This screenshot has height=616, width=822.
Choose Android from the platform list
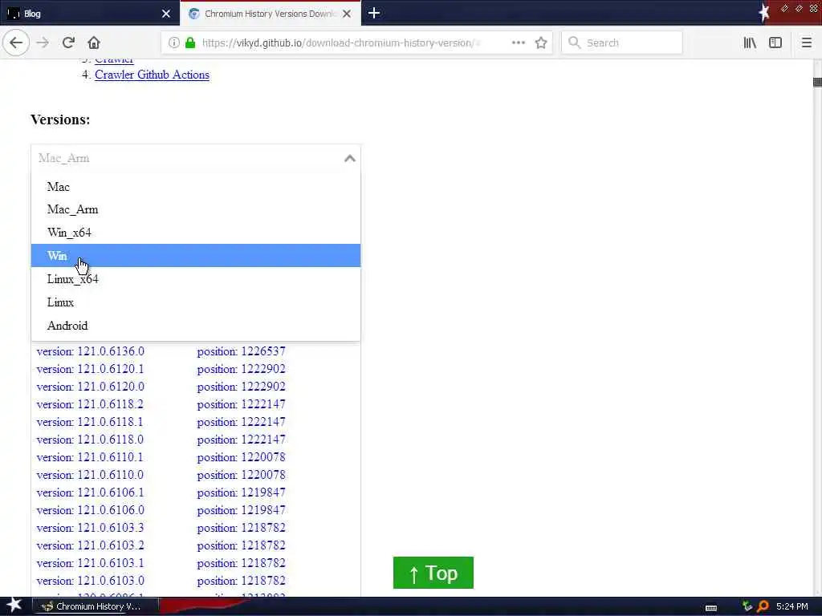[196, 326]
